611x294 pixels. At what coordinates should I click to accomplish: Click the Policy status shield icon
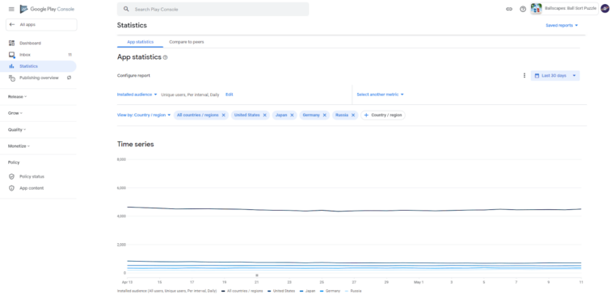tap(11, 176)
